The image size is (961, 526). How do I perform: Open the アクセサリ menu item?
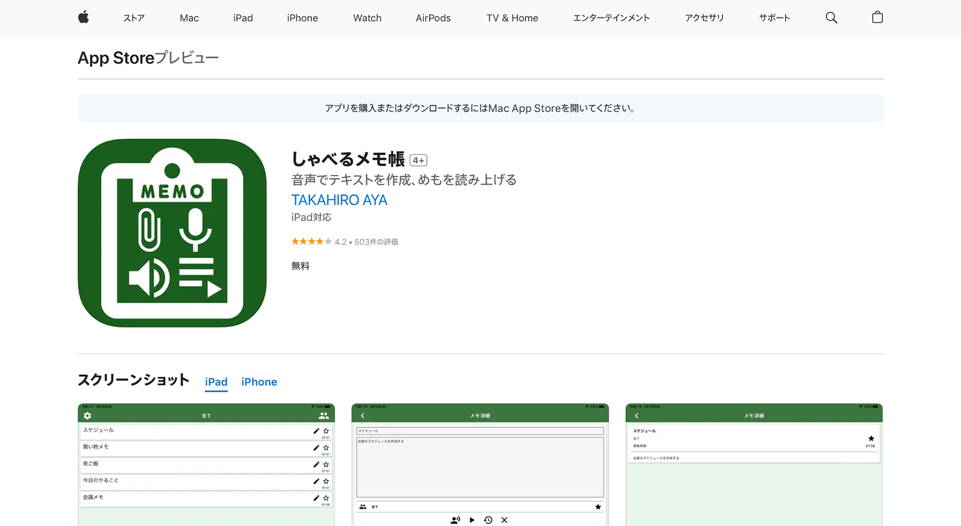pyautogui.click(x=705, y=18)
